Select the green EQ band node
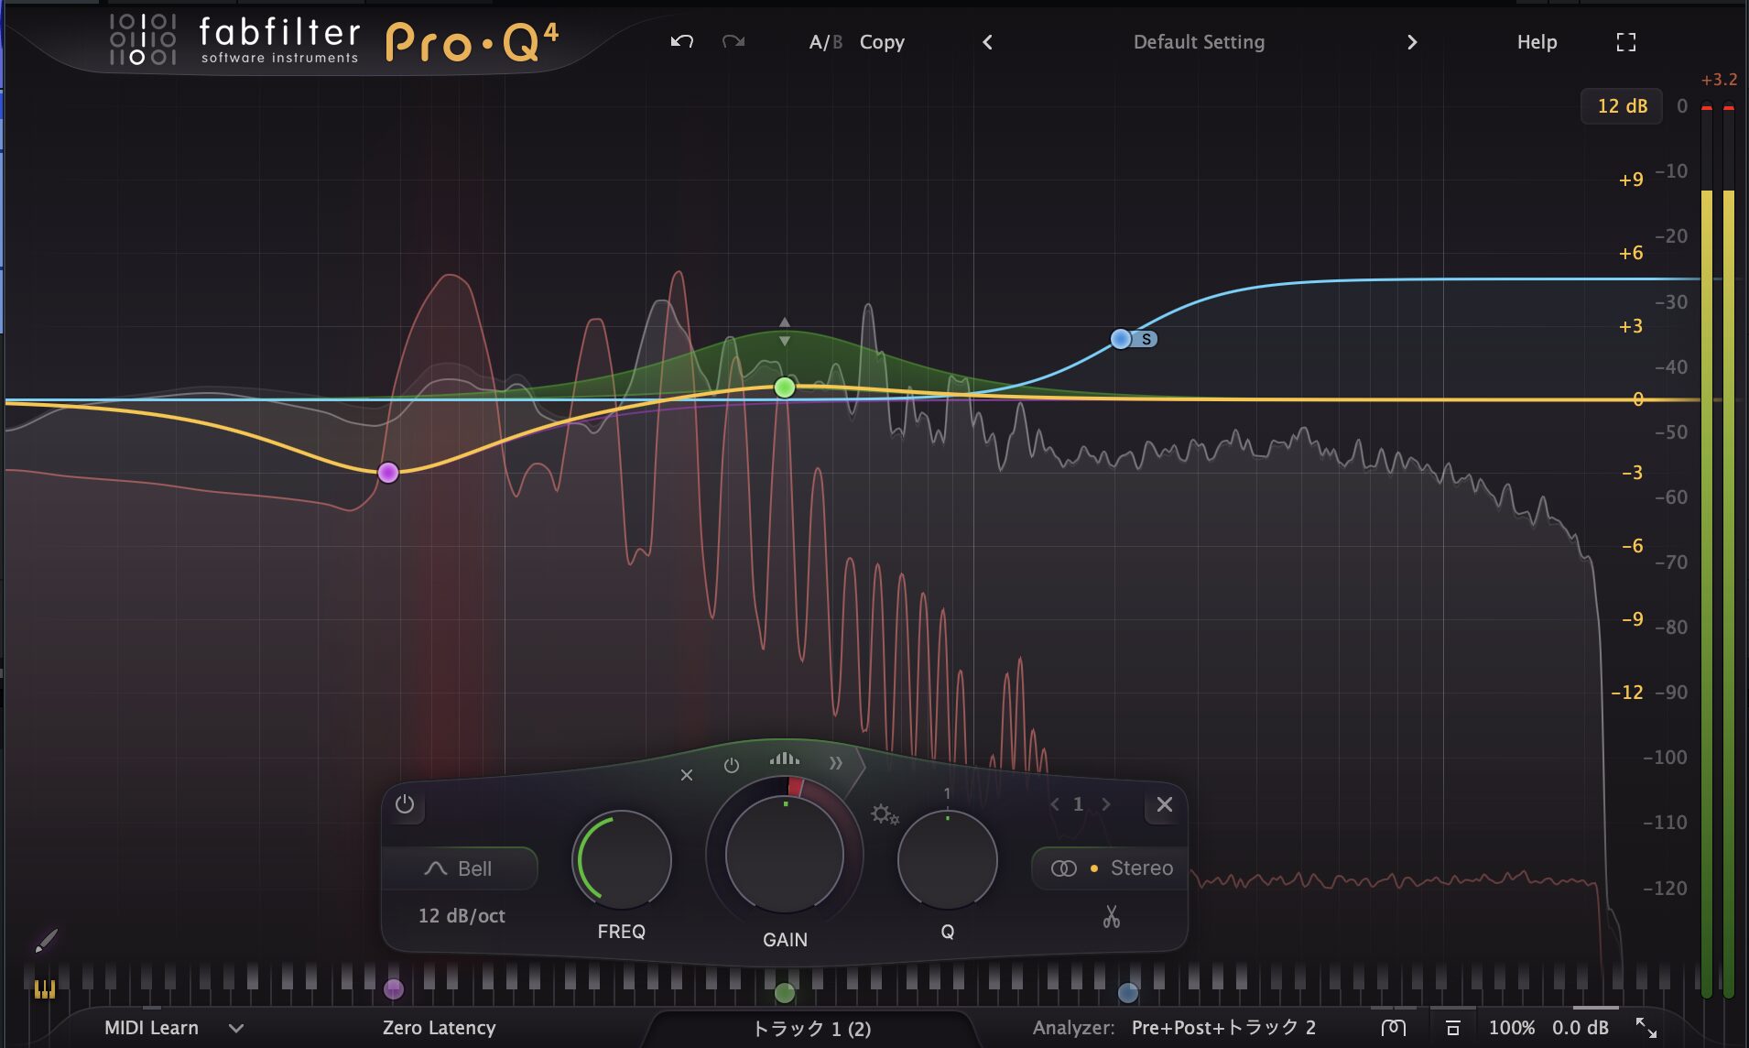The width and height of the screenshot is (1749, 1048). coord(785,388)
